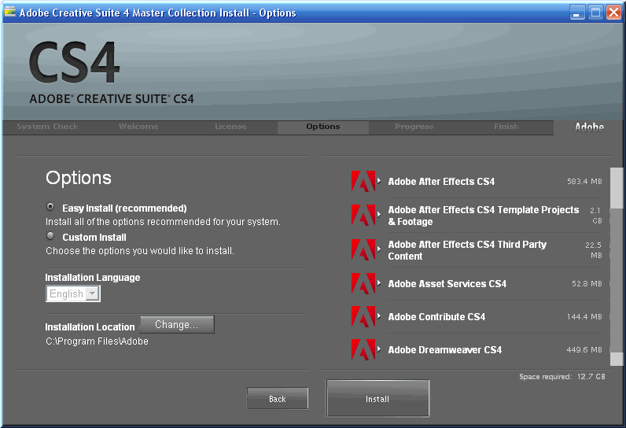Click the Adobe After Effects CS4 product icon
The height and width of the screenshot is (428, 626).
[x=363, y=181]
